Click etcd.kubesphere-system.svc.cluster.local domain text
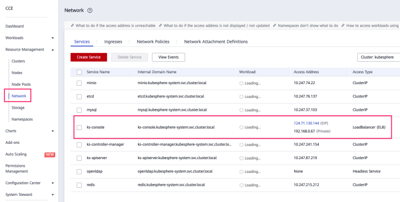400x202 pixels. point(171,96)
